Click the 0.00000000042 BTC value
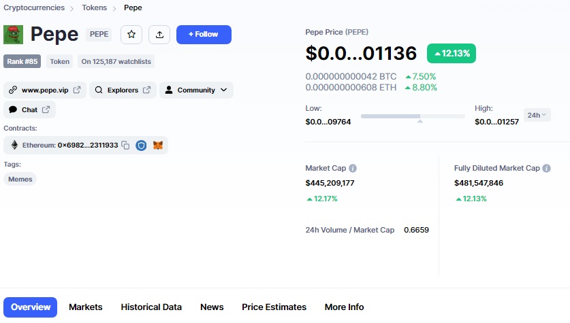The height and width of the screenshot is (323, 570). click(351, 77)
